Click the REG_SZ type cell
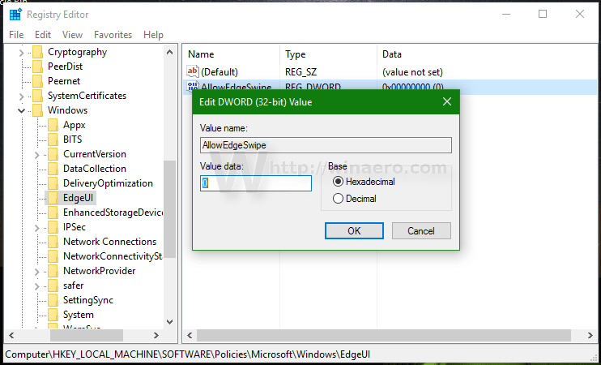This screenshot has height=365, width=601. pyautogui.click(x=300, y=71)
